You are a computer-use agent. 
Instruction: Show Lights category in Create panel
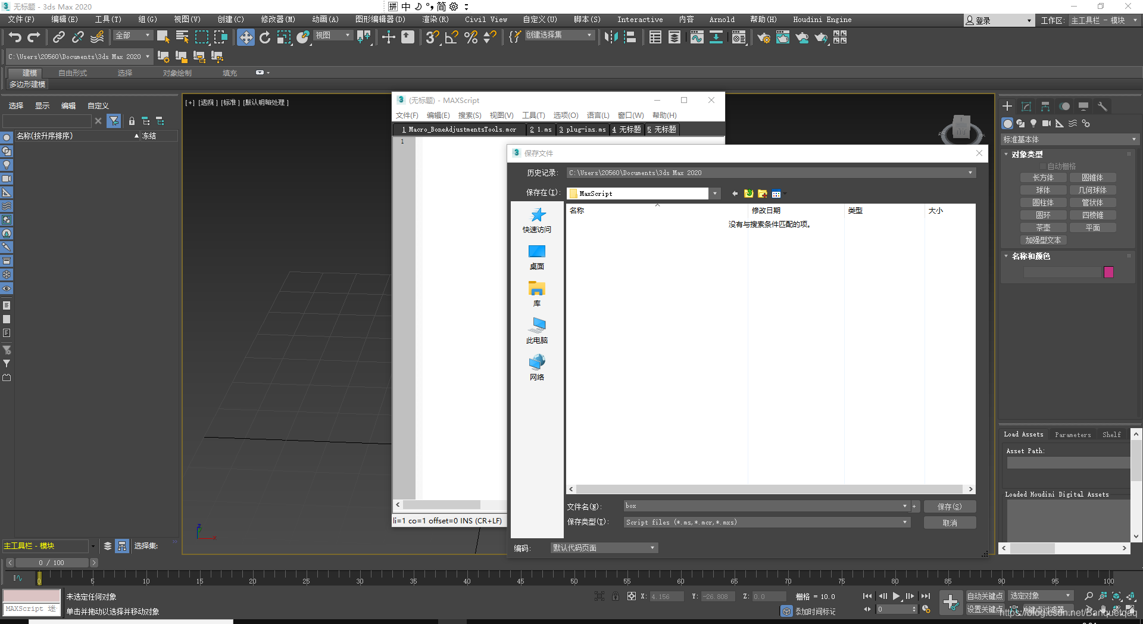pos(1033,123)
